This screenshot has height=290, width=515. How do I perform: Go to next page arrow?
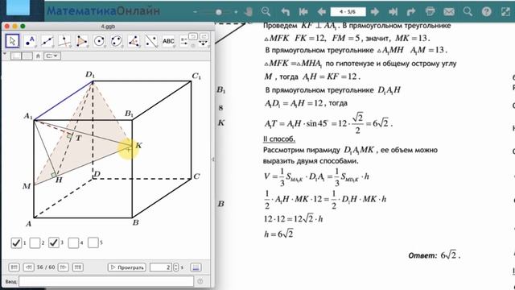[x=375, y=12]
